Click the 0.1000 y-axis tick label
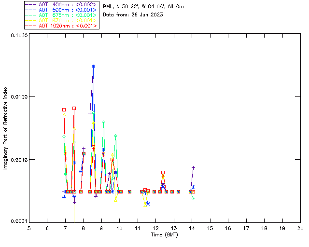This screenshot has height=247, width=309. click(19, 35)
